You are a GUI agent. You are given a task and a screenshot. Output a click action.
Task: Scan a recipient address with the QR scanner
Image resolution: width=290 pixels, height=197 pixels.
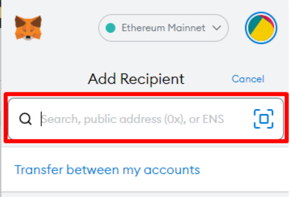263,119
